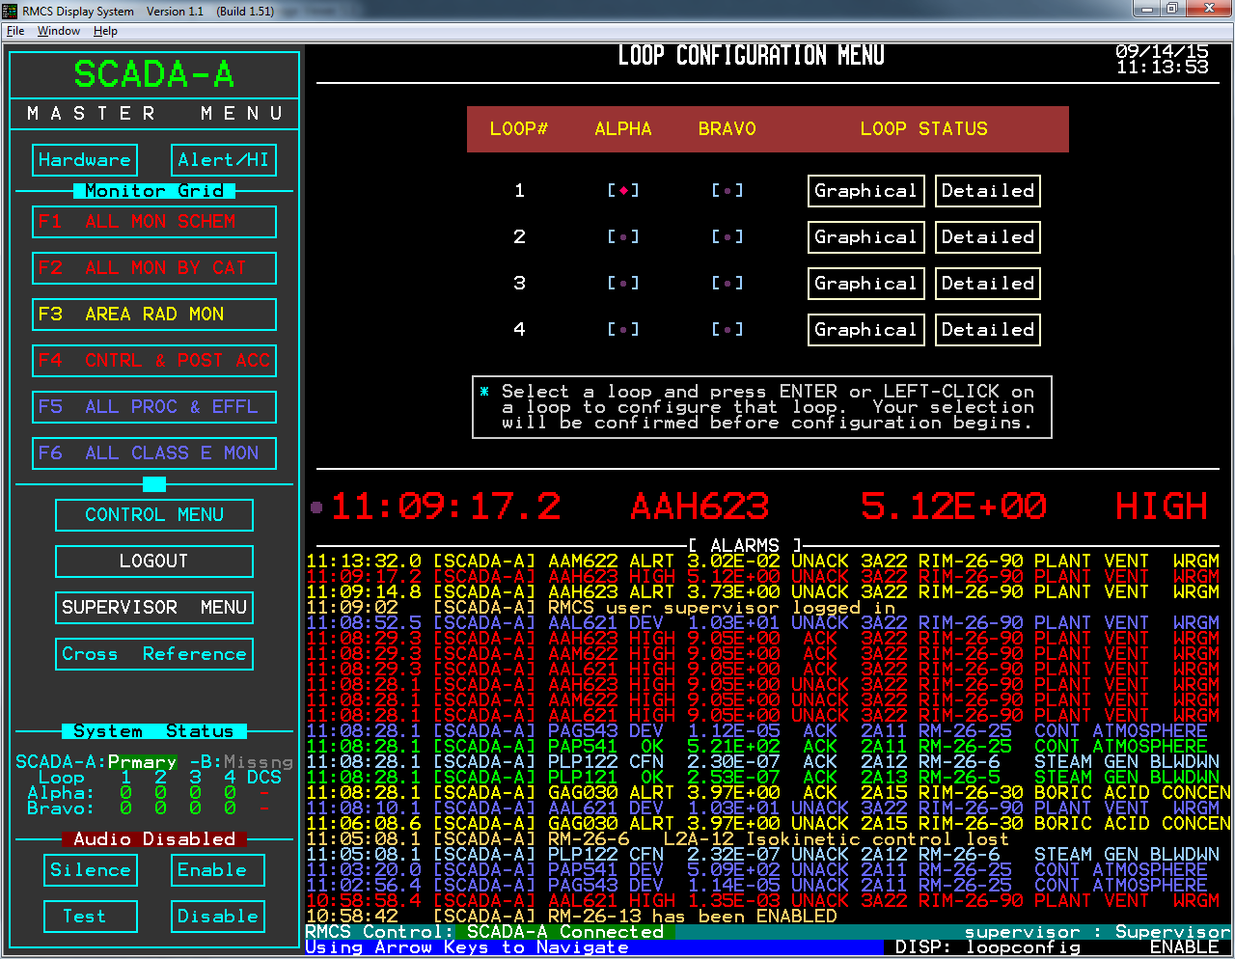Image resolution: width=1235 pixels, height=959 pixels.
Task: Select Loop 2 Alpha radio selector
Action: pyautogui.click(x=623, y=237)
